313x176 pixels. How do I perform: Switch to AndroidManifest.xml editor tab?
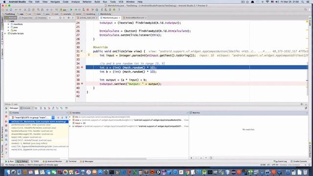click(135, 18)
